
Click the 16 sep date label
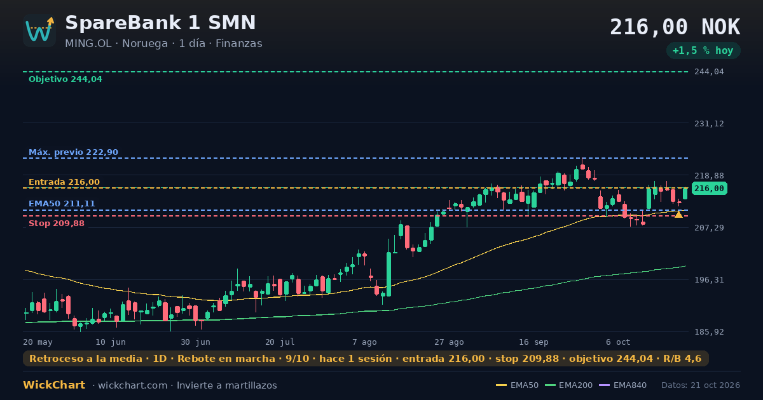point(533,342)
